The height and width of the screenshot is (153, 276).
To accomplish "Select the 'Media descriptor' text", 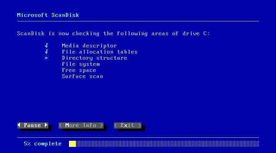I will [x=89, y=46].
